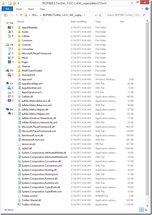Select the Assets folder icon

pos(19,32)
